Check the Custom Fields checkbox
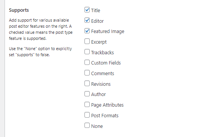The height and width of the screenshot is (137, 197). click(87, 62)
